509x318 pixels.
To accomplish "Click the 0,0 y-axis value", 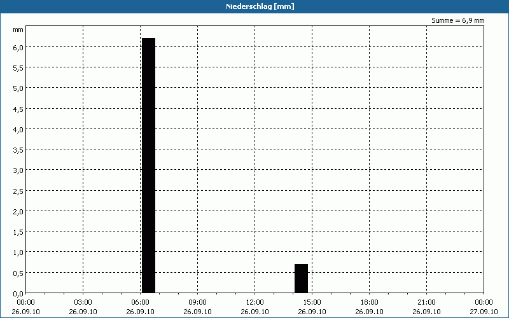I will point(18,294).
